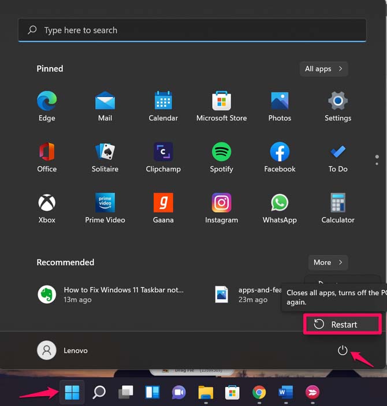Image resolution: width=387 pixels, height=406 pixels.
Task: Open the Spotify app
Action: (221, 157)
